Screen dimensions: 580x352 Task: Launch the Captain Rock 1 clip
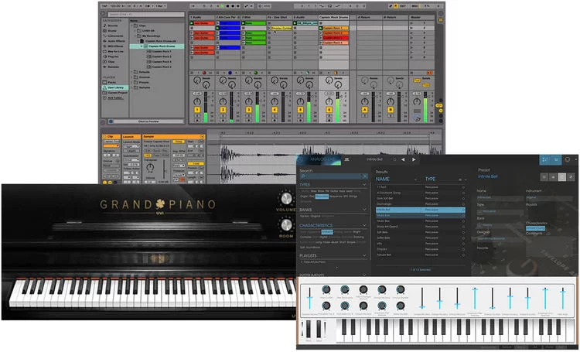pyautogui.click(x=321, y=28)
